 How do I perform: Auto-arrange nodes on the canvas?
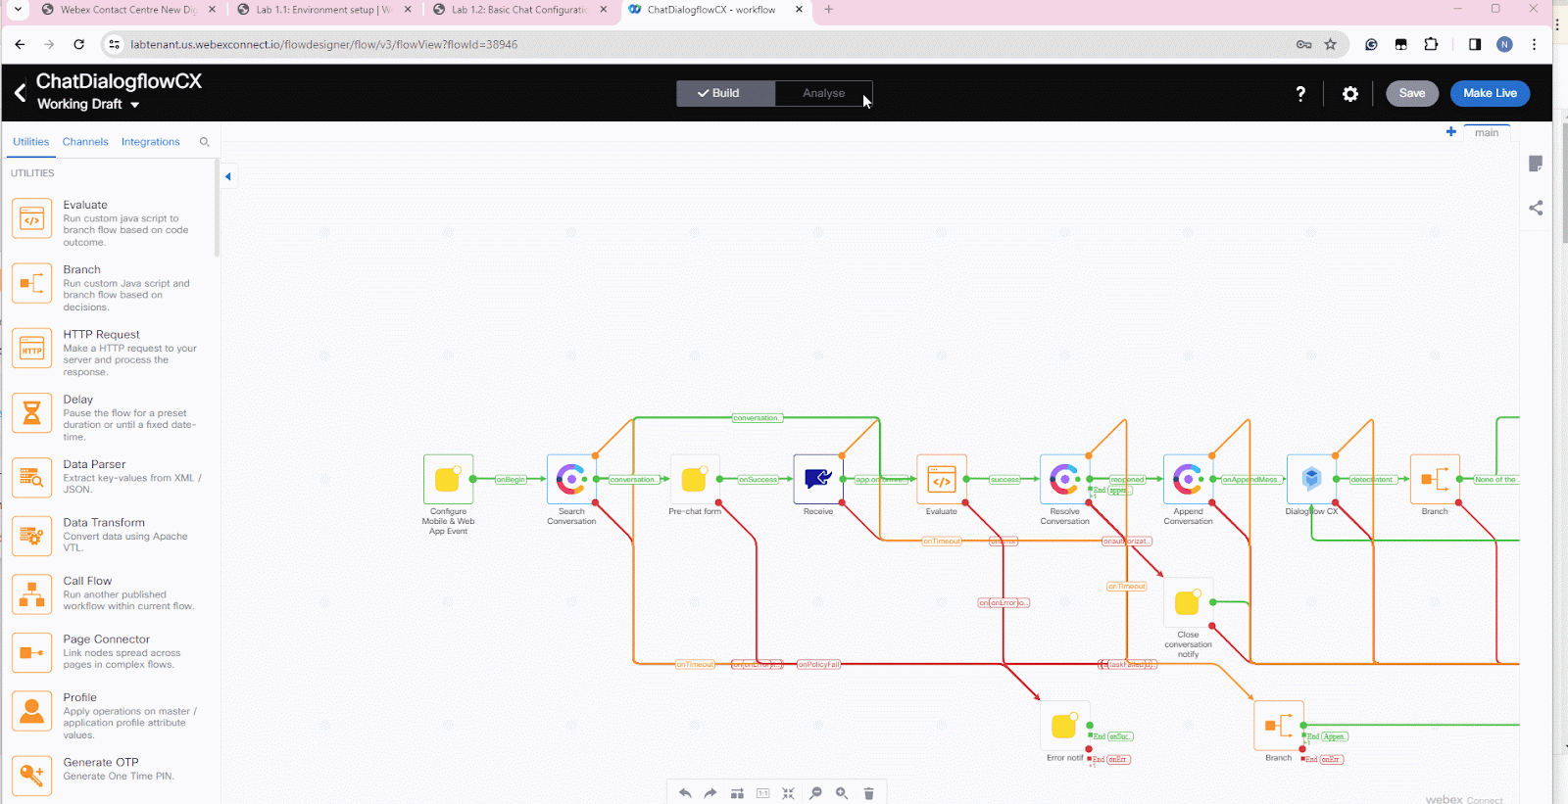tap(737, 793)
